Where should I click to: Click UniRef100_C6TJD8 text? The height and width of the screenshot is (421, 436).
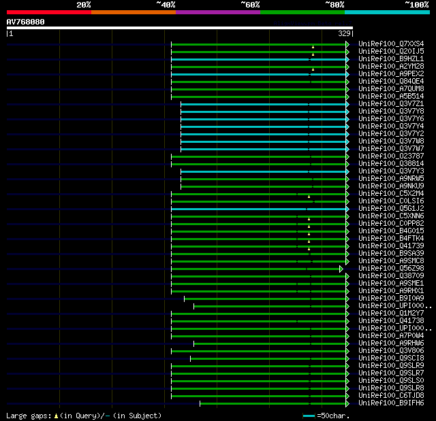[x=391, y=396]
